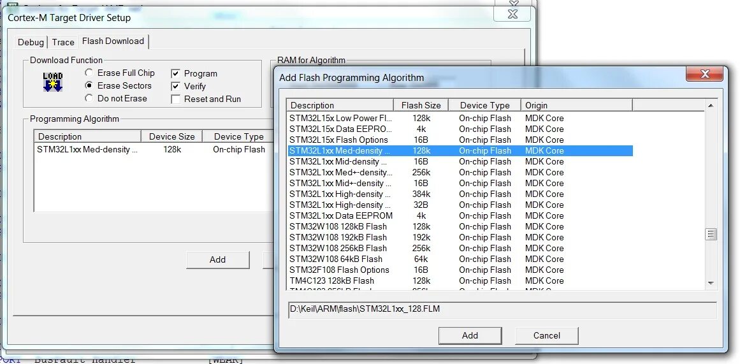This screenshot has width=740, height=364.
Task: Select the STM32L15x Flash Options row
Action: (x=460, y=140)
